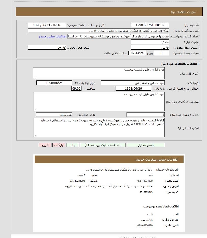Open the اطلاعات تماس خریدار link
This screenshot has width=207, height=238.
[x=52, y=36]
